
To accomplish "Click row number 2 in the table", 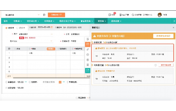I will click(x=9, y=58).
